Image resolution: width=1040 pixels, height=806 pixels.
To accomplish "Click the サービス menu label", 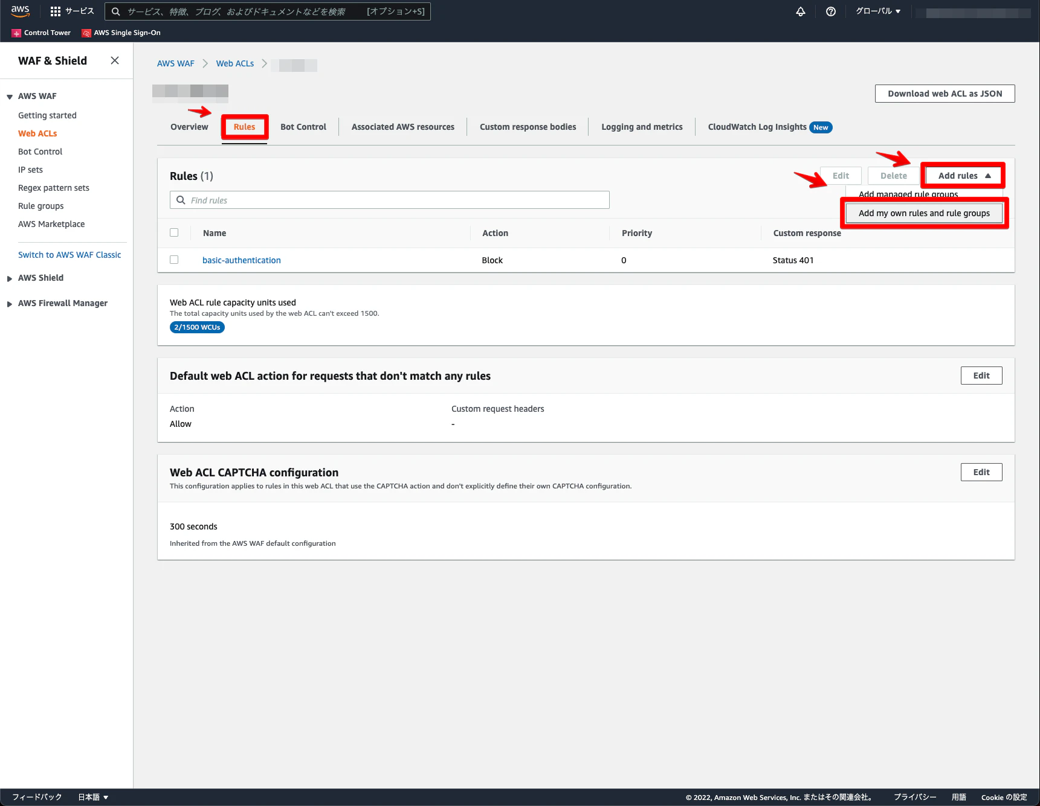I will pyautogui.click(x=80, y=11).
